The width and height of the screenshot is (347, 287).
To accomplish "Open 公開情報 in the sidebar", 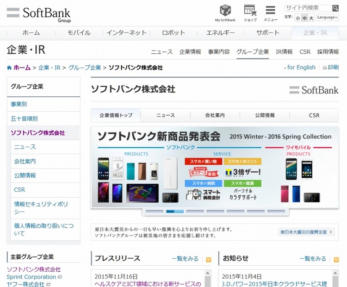I will (x=45, y=175).
